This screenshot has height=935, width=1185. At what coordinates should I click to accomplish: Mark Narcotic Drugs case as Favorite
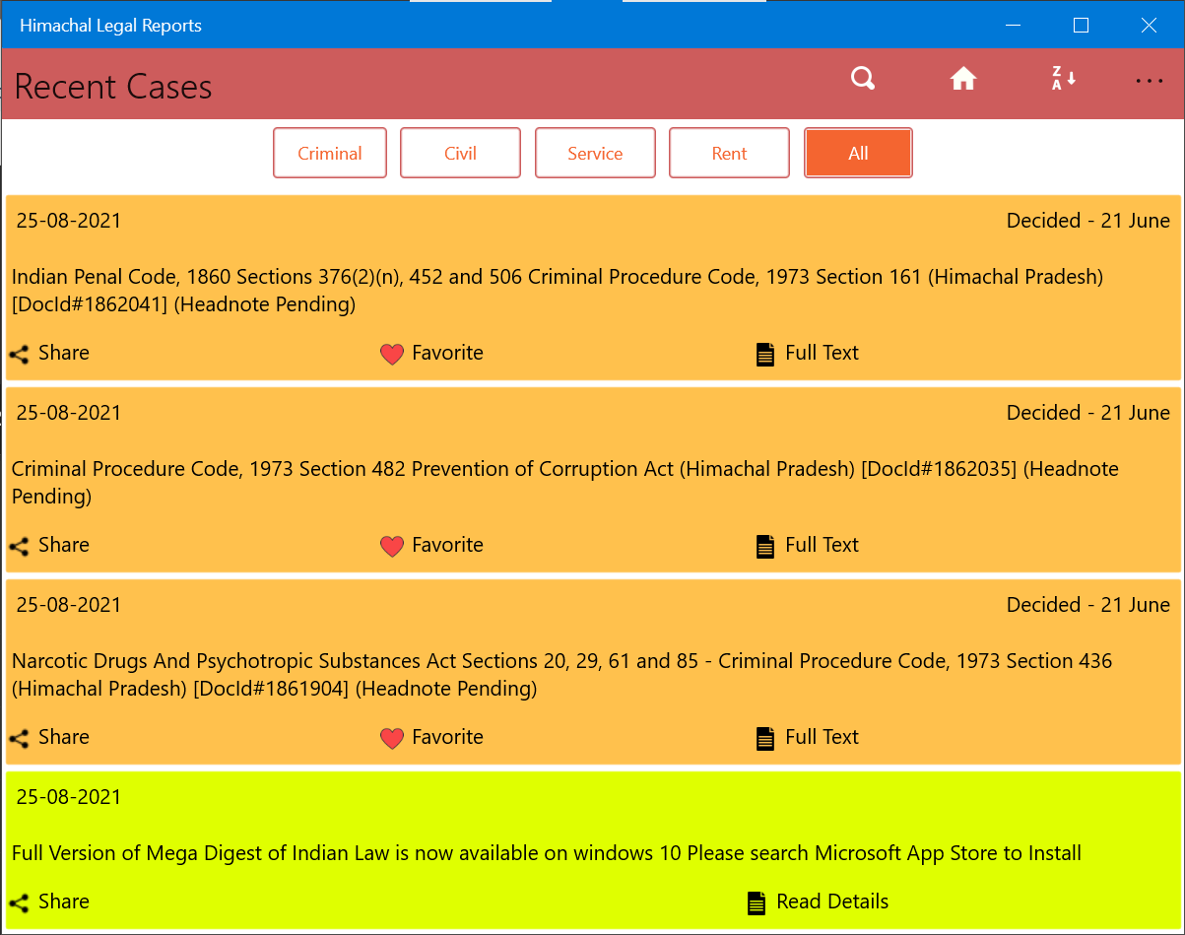click(x=448, y=737)
